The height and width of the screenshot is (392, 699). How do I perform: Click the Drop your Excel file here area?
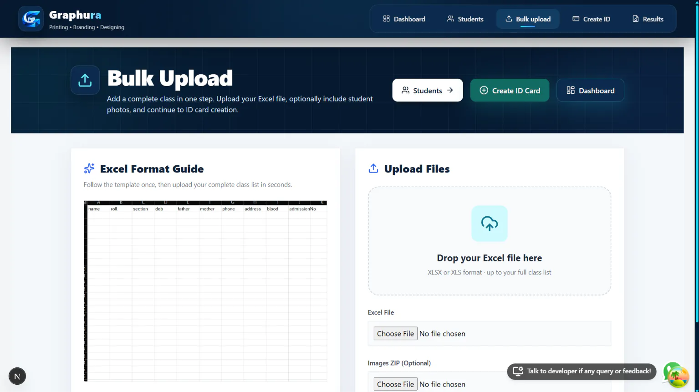pyautogui.click(x=490, y=241)
